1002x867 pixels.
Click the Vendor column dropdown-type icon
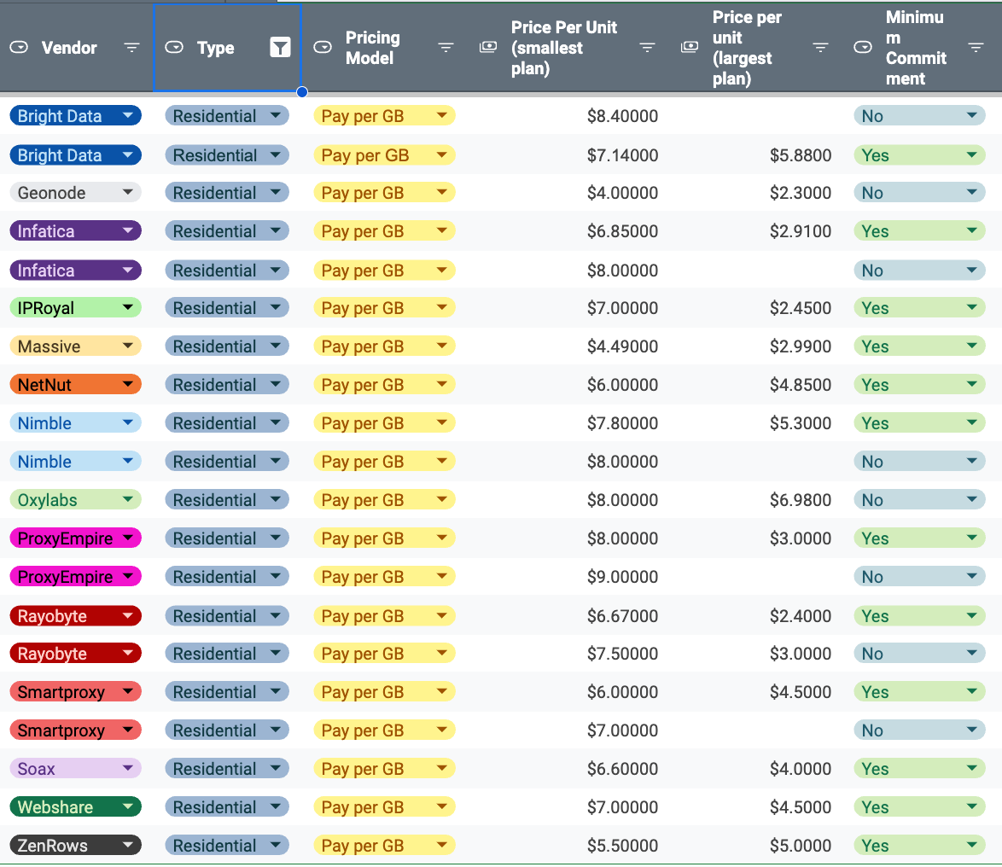pos(19,47)
